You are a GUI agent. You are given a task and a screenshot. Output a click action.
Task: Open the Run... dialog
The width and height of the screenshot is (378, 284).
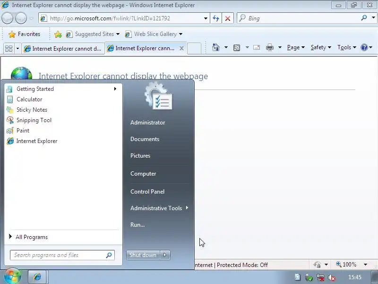click(x=137, y=224)
